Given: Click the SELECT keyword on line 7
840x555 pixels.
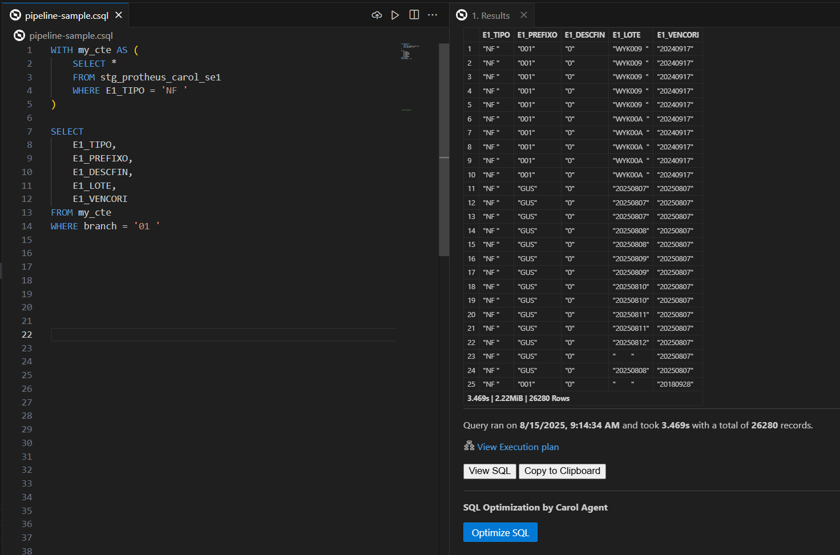Looking at the screenshot, I should click(67, 132).
